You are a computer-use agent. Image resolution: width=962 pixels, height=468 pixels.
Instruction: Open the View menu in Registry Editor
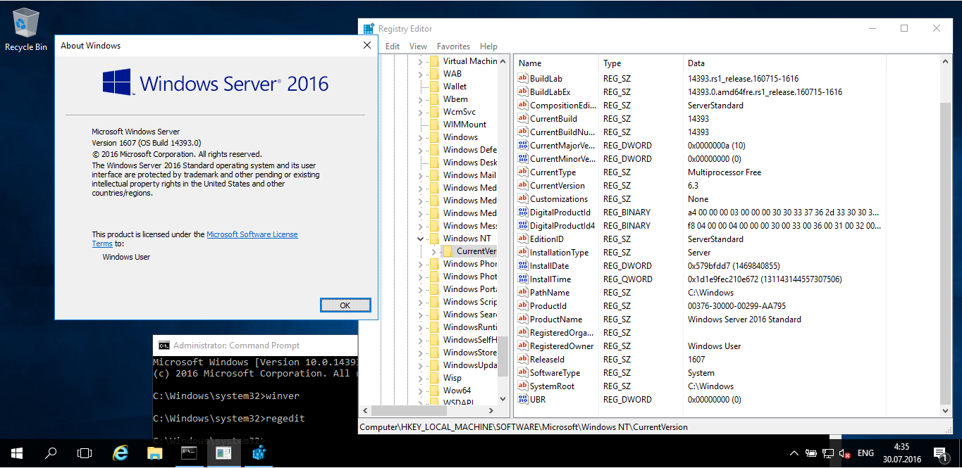418,46
